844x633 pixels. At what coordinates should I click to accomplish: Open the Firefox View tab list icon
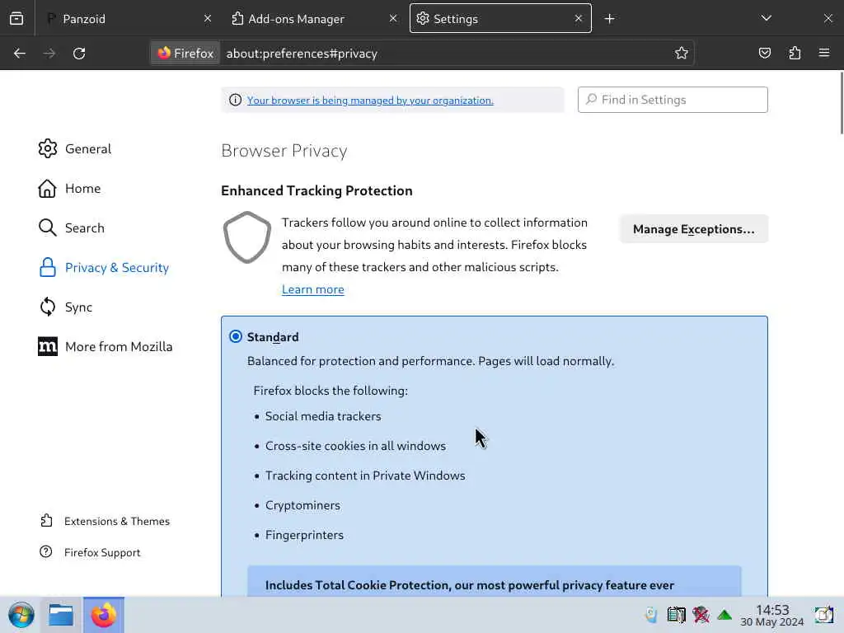[x=16, y=18]
